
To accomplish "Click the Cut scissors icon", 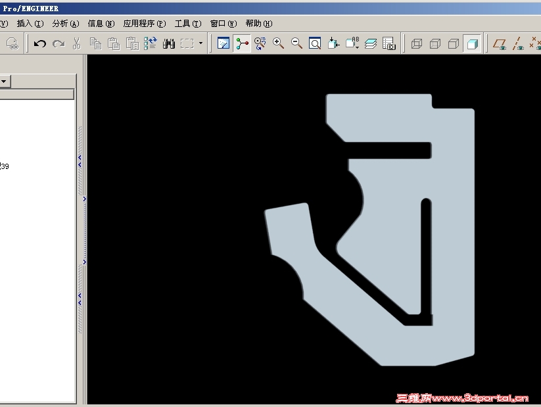I will tap(77, 43).
